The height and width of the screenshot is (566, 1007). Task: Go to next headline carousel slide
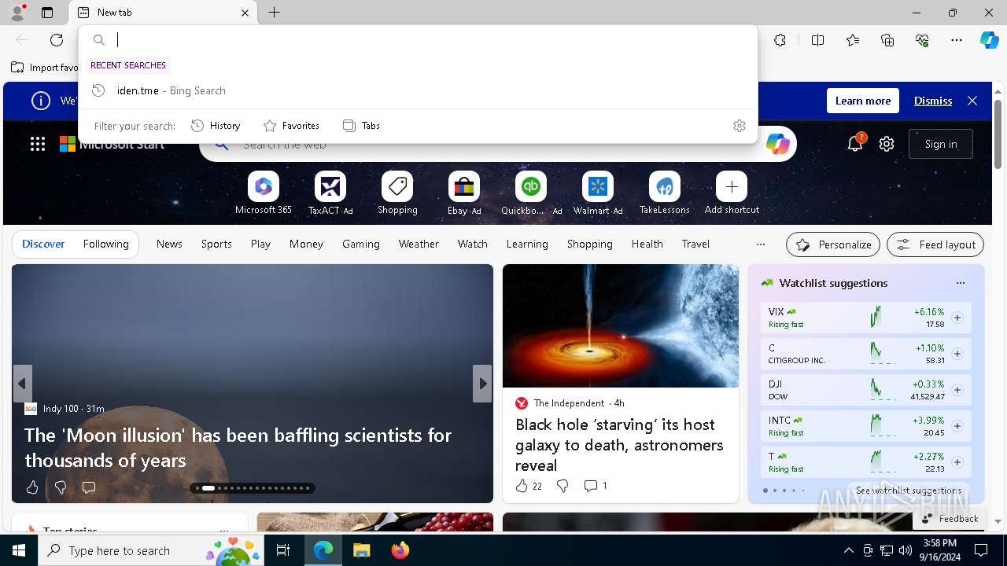pos(481,384)
